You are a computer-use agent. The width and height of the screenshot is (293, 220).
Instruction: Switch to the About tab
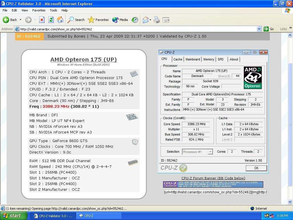coord(234,59)
